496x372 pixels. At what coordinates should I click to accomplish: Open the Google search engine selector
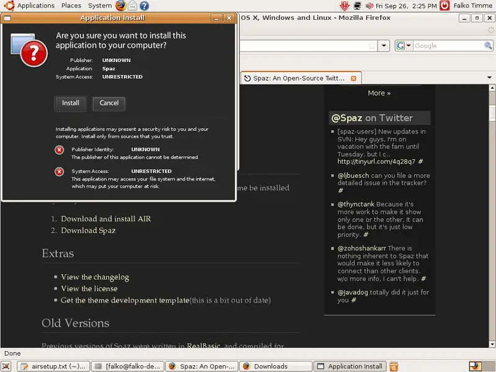(x=404, y=46)
